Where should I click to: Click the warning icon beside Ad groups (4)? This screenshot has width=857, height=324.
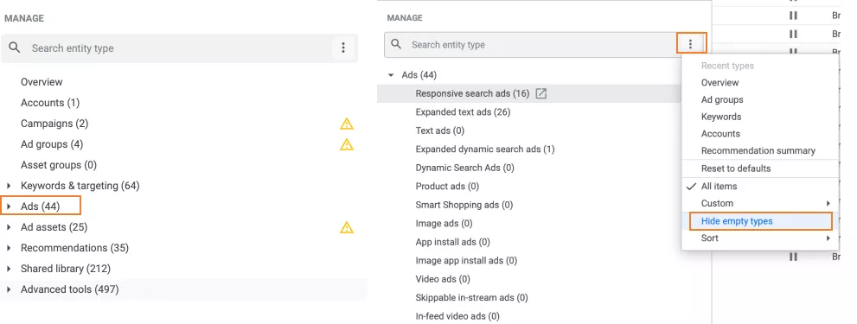coord(347,145)
